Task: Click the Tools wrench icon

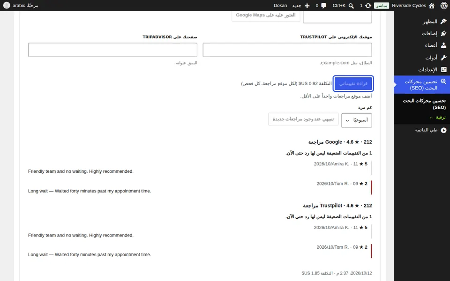Action: click(443, 57)
